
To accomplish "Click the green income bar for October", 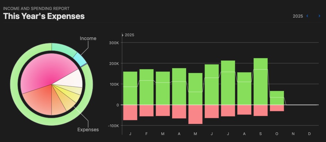I will click(x=277, y=98).
